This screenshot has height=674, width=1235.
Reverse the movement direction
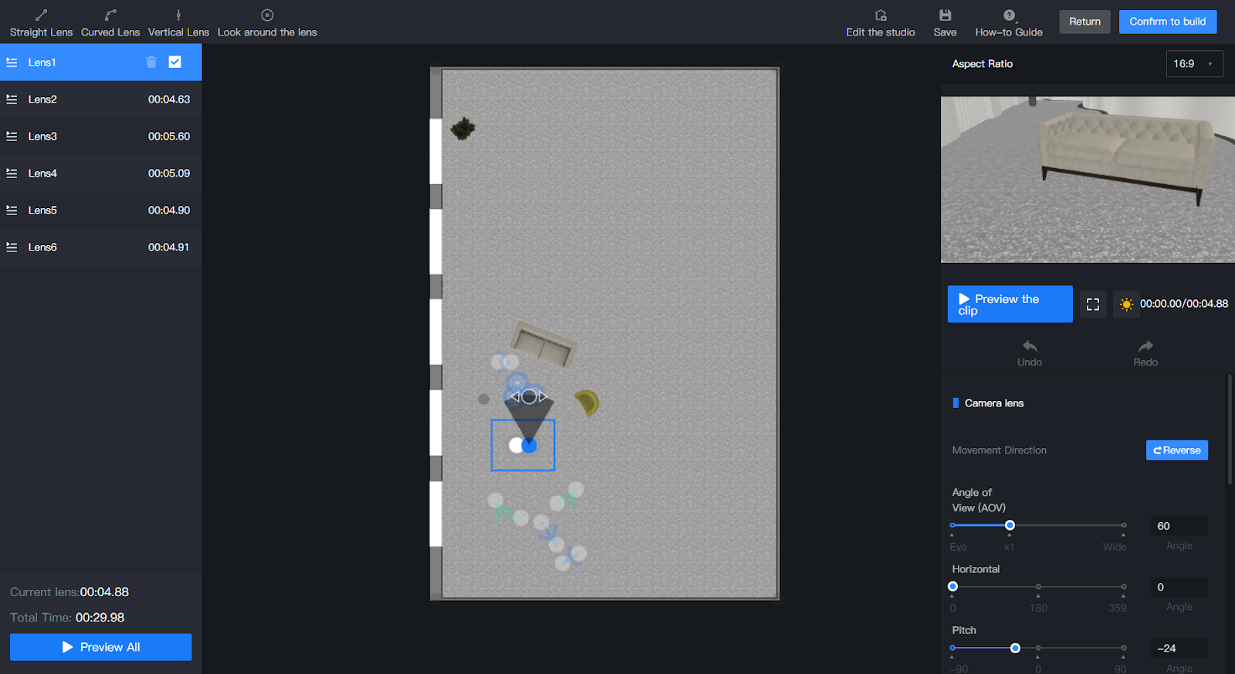[x=1176, y=450]
